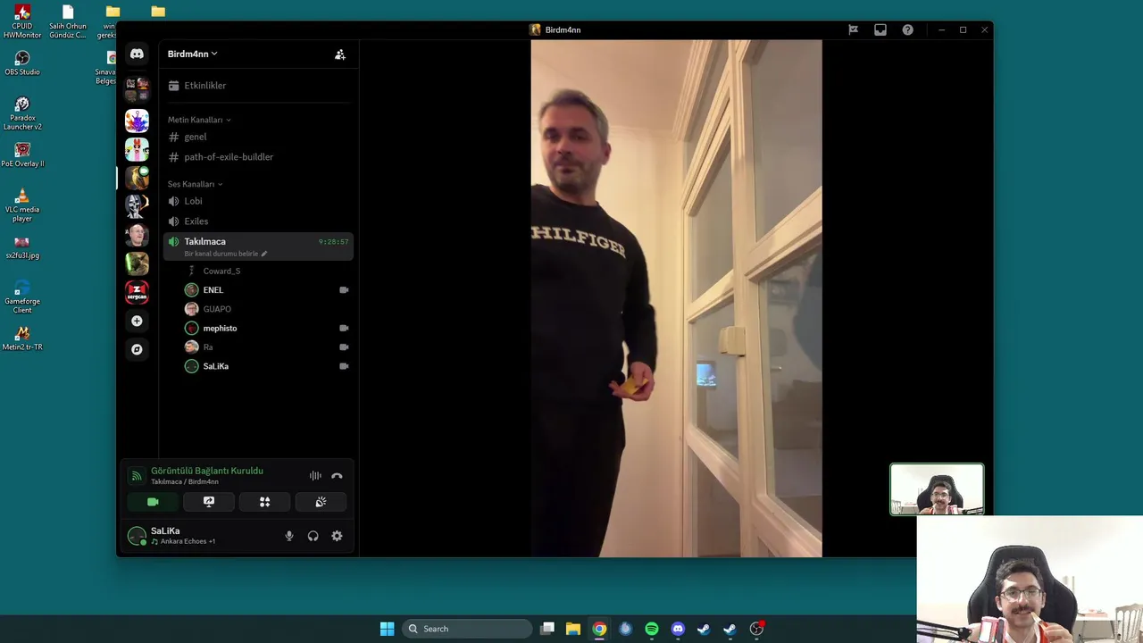Toggle your camera off
This screenshot has height=643, width=1143.
(x=153, y=502)
